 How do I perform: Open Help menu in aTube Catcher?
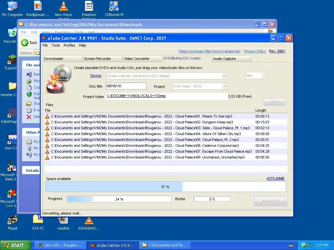pos(82,45)
